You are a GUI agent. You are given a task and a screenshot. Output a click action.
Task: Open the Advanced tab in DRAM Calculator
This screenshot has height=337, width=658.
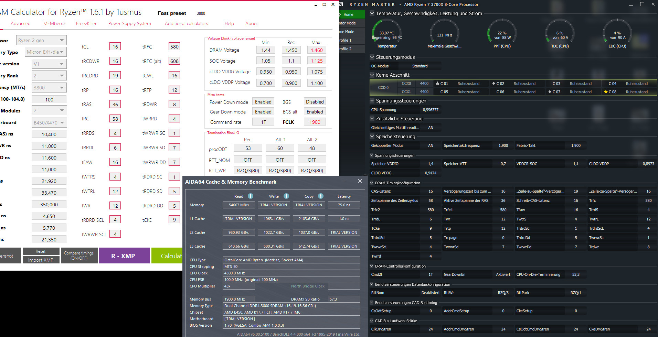click(21, 23)
